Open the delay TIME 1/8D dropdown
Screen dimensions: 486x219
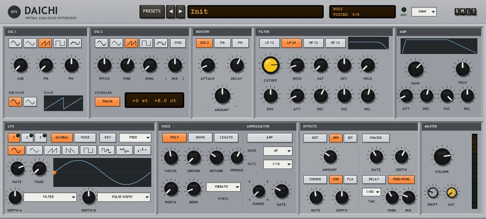pyautogui.click(x=372, y=192)
